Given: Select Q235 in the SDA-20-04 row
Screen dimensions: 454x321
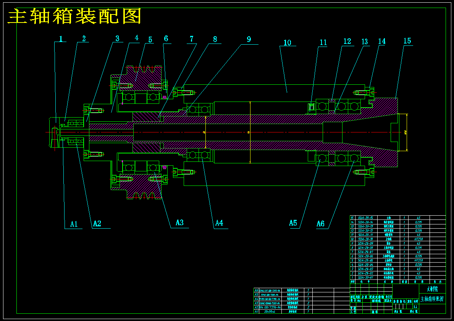Looking at the screenshot, I should 418,265.
